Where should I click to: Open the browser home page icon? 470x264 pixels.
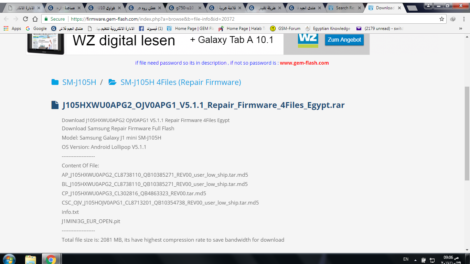[x=35, y=19]
